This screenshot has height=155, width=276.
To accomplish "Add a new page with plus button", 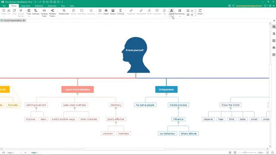I will 25,152.
